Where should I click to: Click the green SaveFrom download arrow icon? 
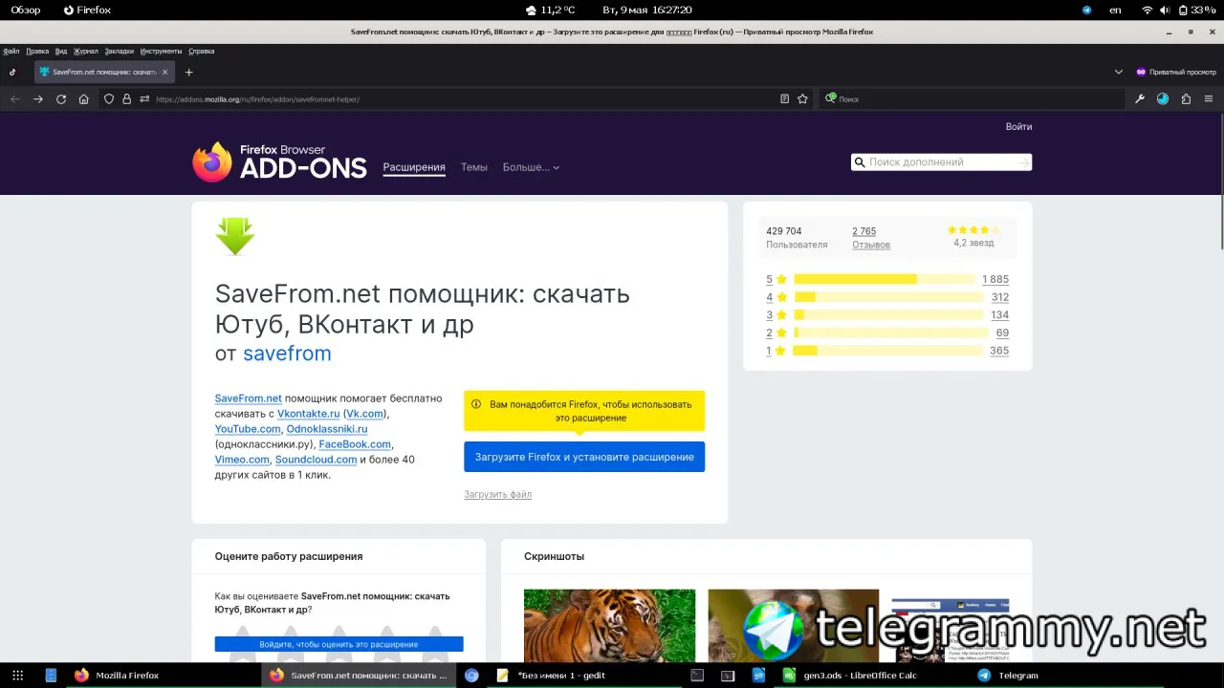[x=235, y=236]
